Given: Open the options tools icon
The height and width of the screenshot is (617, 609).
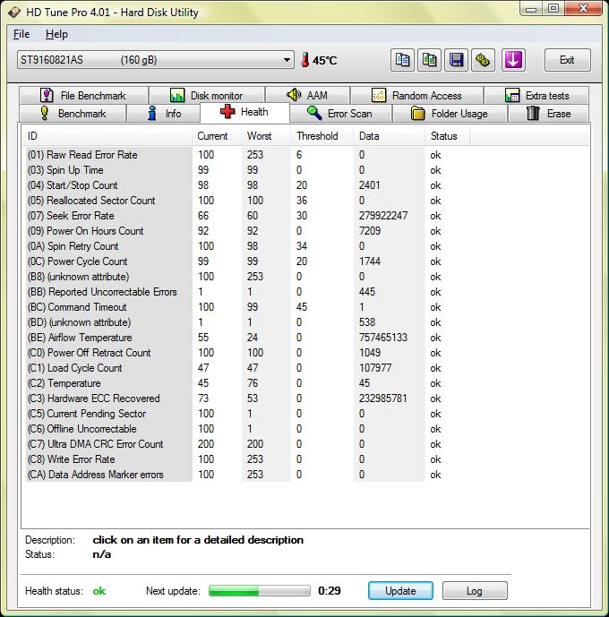Looking at the screenshot, I should click(483, 60).
